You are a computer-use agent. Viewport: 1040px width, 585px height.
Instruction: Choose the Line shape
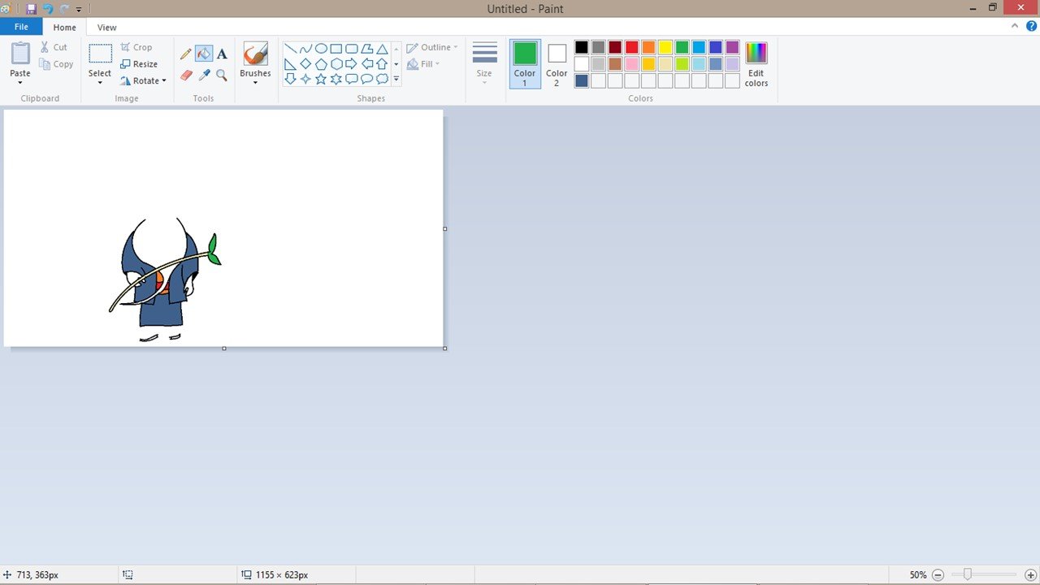(290, 49)
